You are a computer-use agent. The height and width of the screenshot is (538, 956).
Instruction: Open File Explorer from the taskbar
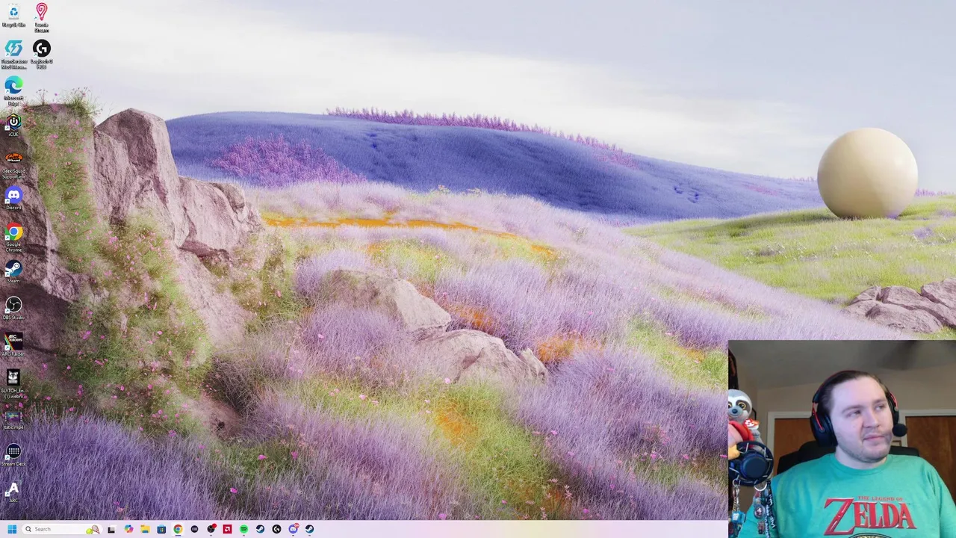(x=145, y=529)
